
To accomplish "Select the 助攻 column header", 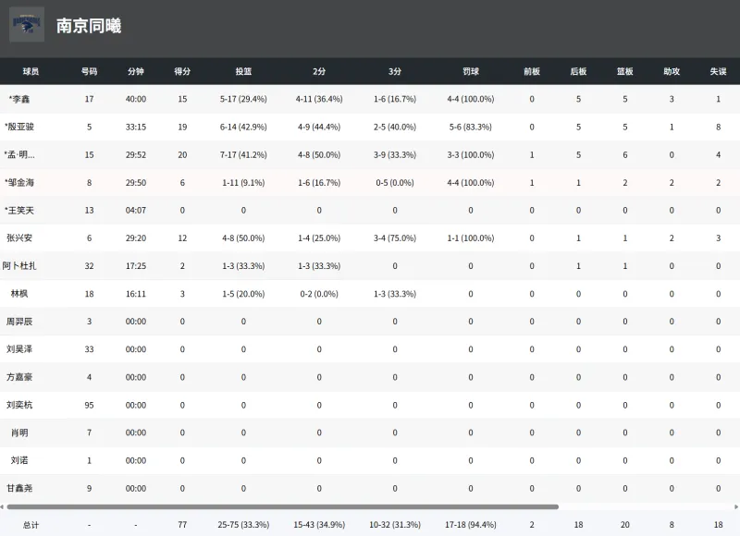I will click(x=672, y=71).
